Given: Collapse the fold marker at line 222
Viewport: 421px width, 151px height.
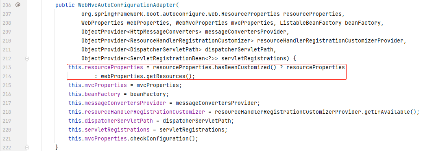Looking at the screenshot, I should coord(27,147).
